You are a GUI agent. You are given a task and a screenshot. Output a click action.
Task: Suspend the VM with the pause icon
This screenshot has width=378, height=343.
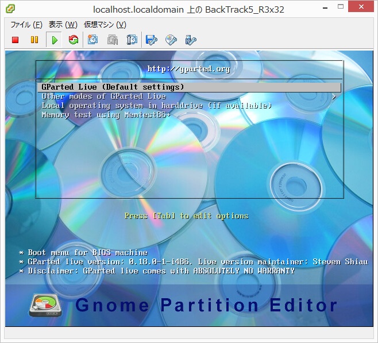(x=34, y=40)
